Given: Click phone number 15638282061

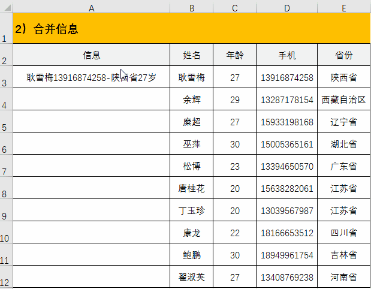Looking at the screenshot, I should pyautogui.click(x=286, y=189).
